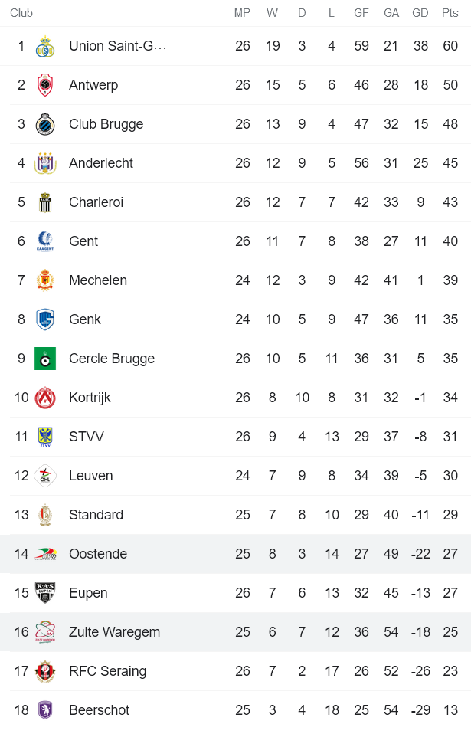This screenshot has width=471, height=734.
Task: Open the RFC Seraing team link
Action: coord(107,671)
